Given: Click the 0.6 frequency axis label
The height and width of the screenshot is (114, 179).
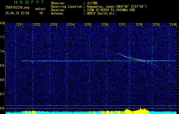Looking at the screenshot, I should click(2, 108).
